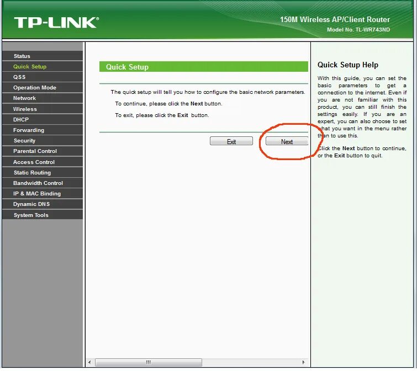
Task: Open Dynamic DNS page
Action: (43, 204)
